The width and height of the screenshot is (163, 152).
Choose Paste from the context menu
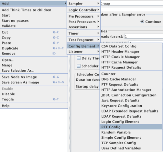[x=33, y=43]
